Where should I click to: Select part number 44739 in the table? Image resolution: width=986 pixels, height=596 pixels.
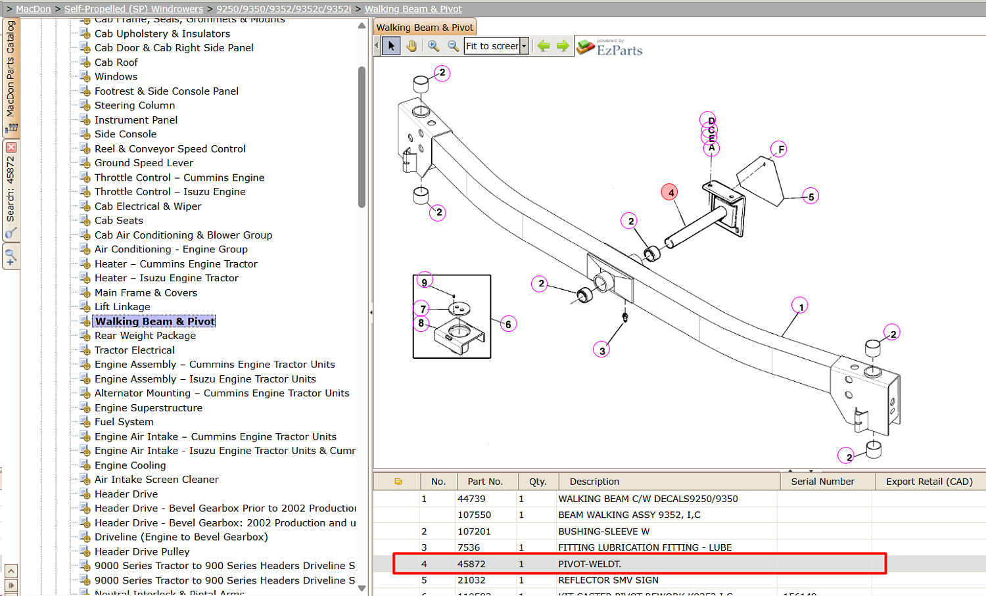[x=471, y=499]
